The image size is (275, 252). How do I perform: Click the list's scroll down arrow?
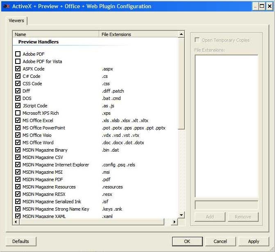point(181,215)
